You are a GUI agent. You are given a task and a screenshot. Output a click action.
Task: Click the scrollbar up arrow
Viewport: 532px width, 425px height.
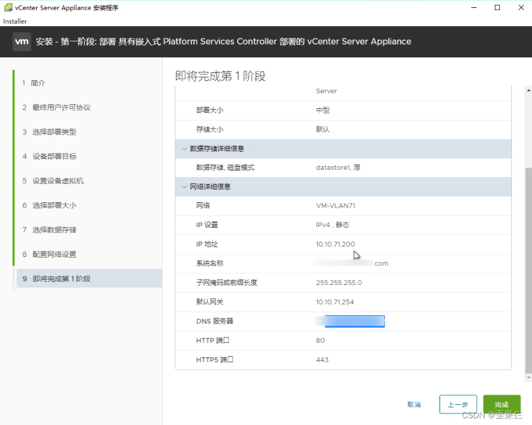[528, 90]
